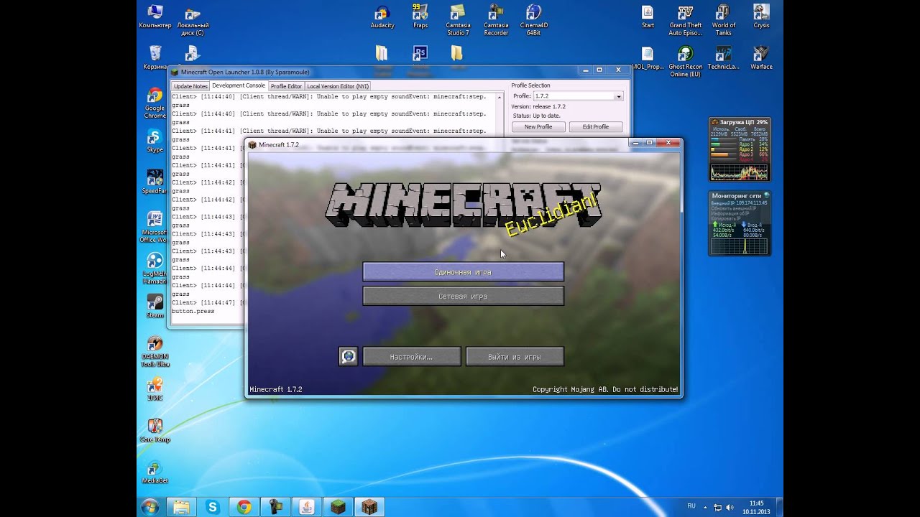Click Выйти из игры to quit

coord(515,356)
